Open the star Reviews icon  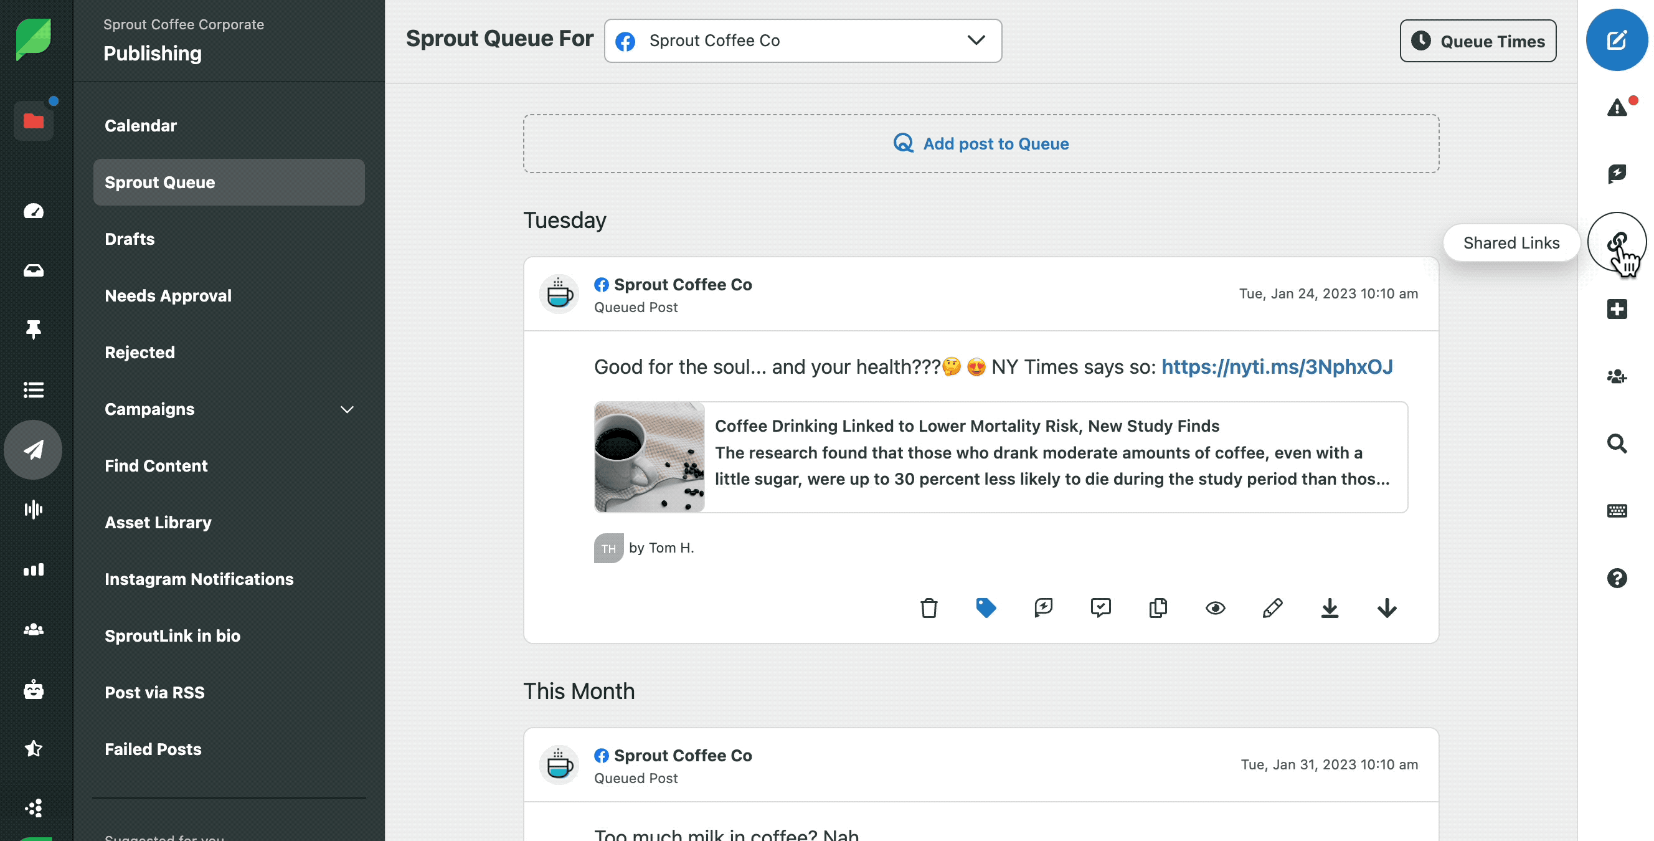point(34,748)
